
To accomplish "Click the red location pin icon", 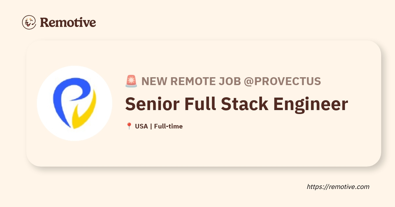I will point(129,126).
